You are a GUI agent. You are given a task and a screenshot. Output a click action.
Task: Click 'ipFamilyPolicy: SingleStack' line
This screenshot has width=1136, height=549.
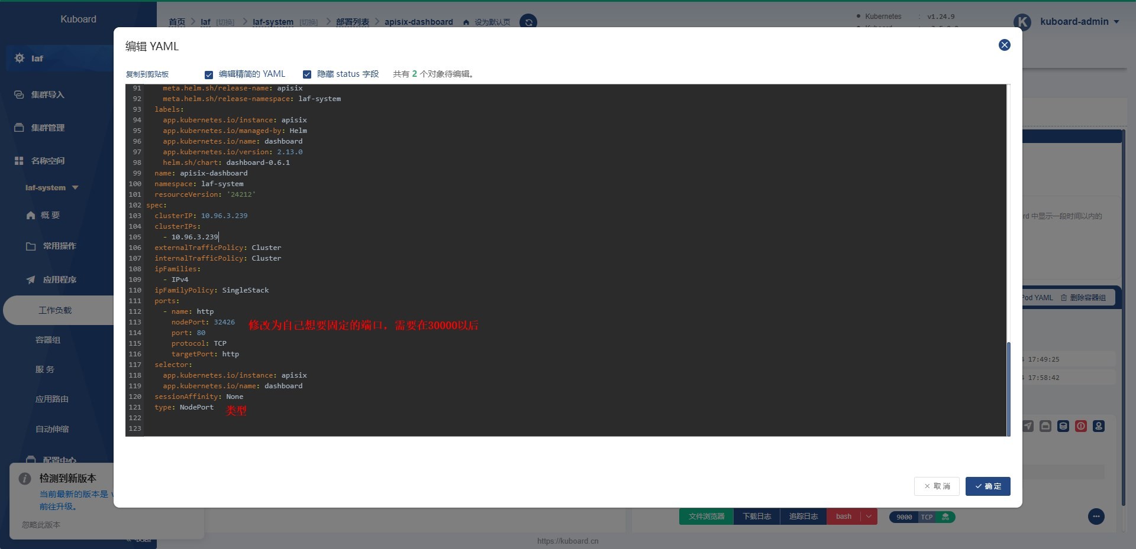point(212,290)
